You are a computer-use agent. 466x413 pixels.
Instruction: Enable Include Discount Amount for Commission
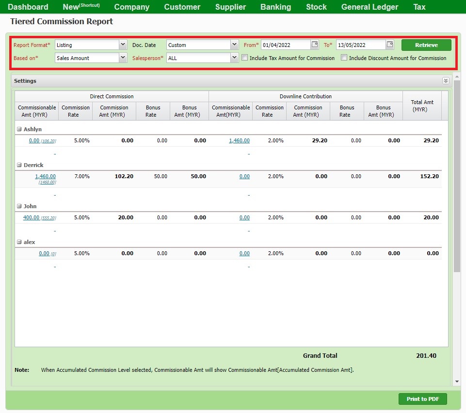click(344, 58)
